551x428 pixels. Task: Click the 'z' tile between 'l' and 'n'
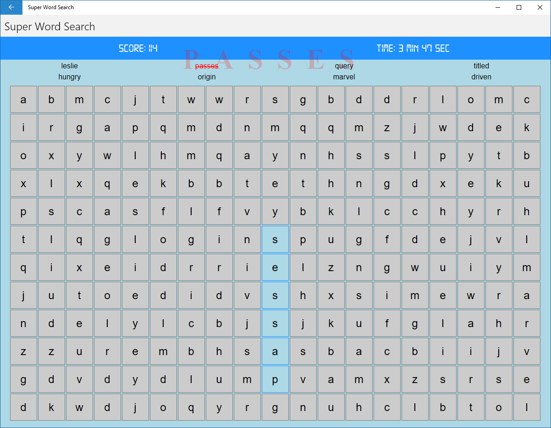331,267
